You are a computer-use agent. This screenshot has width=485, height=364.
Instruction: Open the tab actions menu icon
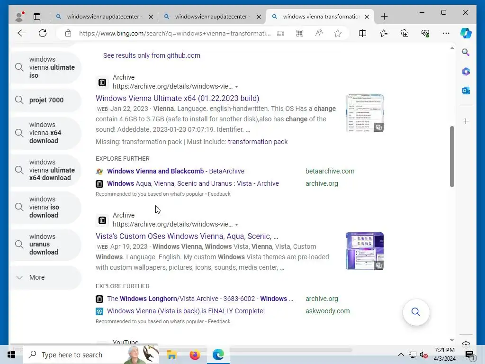(37, 17)
